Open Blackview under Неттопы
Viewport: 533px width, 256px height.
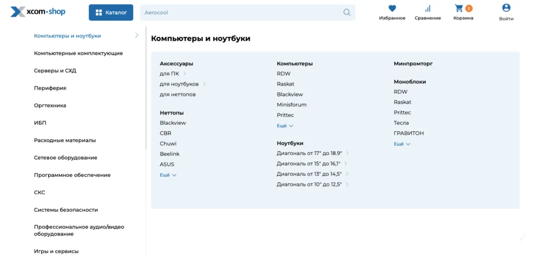tap(173, 123)
